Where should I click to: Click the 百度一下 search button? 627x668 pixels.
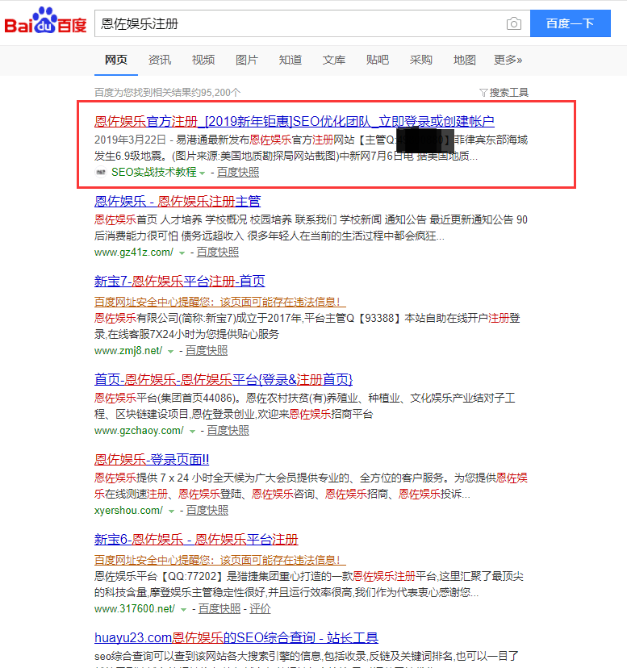570,23
